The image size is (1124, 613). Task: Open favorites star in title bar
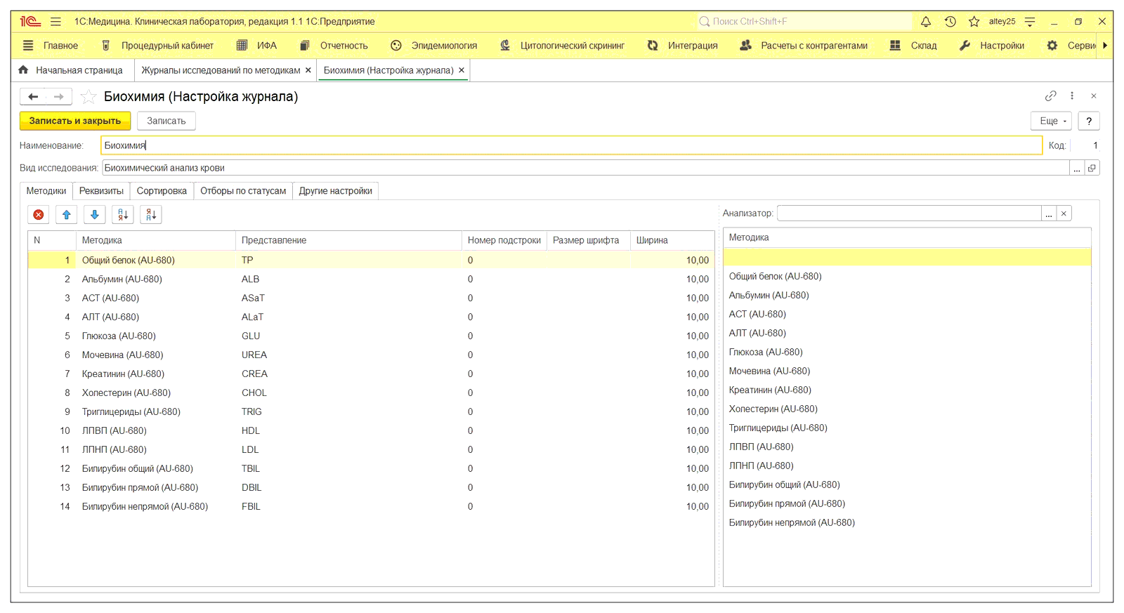pos(974,22)
